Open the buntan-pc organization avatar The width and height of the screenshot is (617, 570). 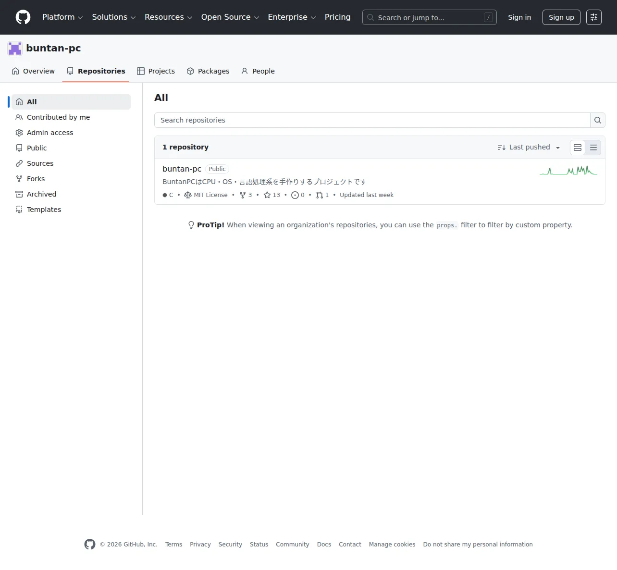point(15,48)
